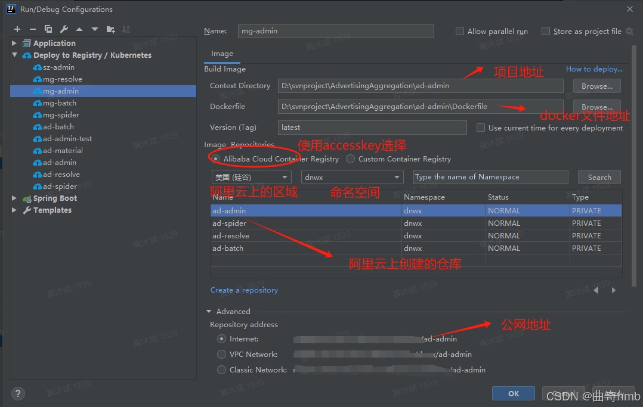Choose Classic Network repository address option

tap(221, 369)
